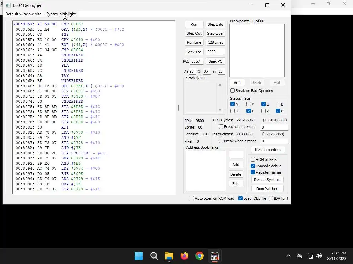The width and height of the screenshot is (353, 264).
Task: Edit selected address bookmark
Action: point(236,184)
